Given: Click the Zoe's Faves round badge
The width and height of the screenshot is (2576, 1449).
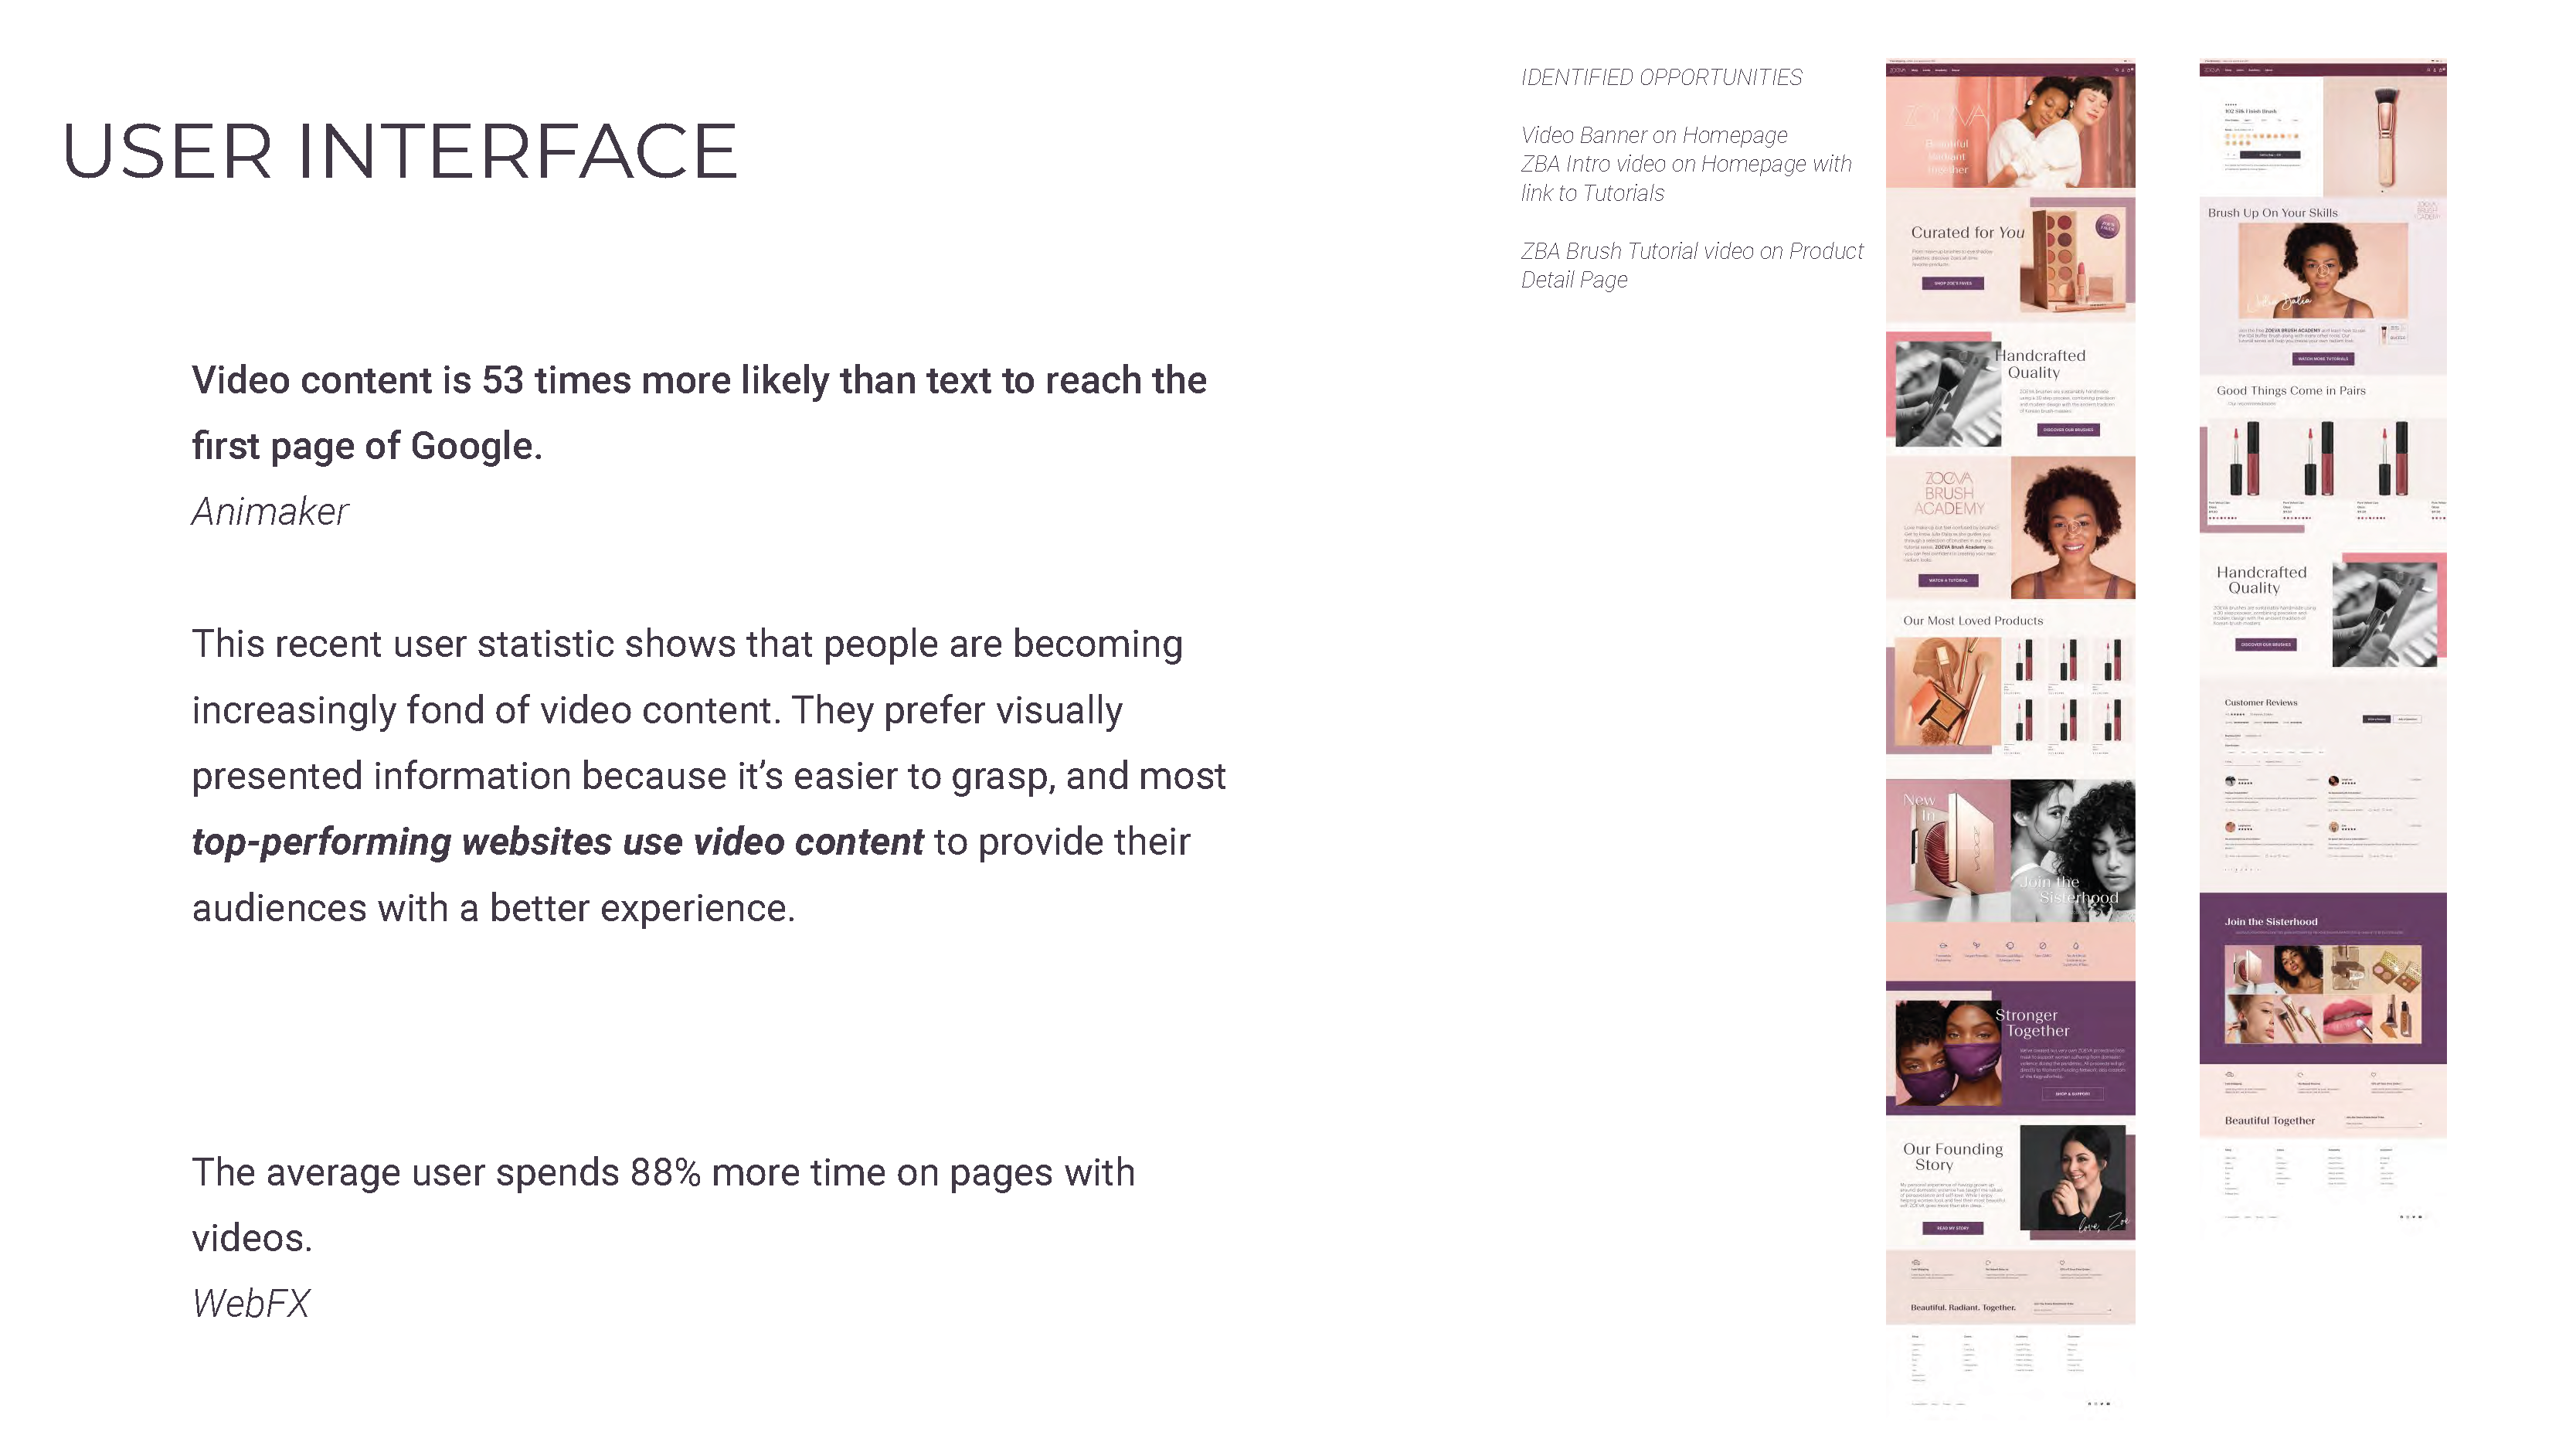Looking at the screenshot, I should point(2106,227).
